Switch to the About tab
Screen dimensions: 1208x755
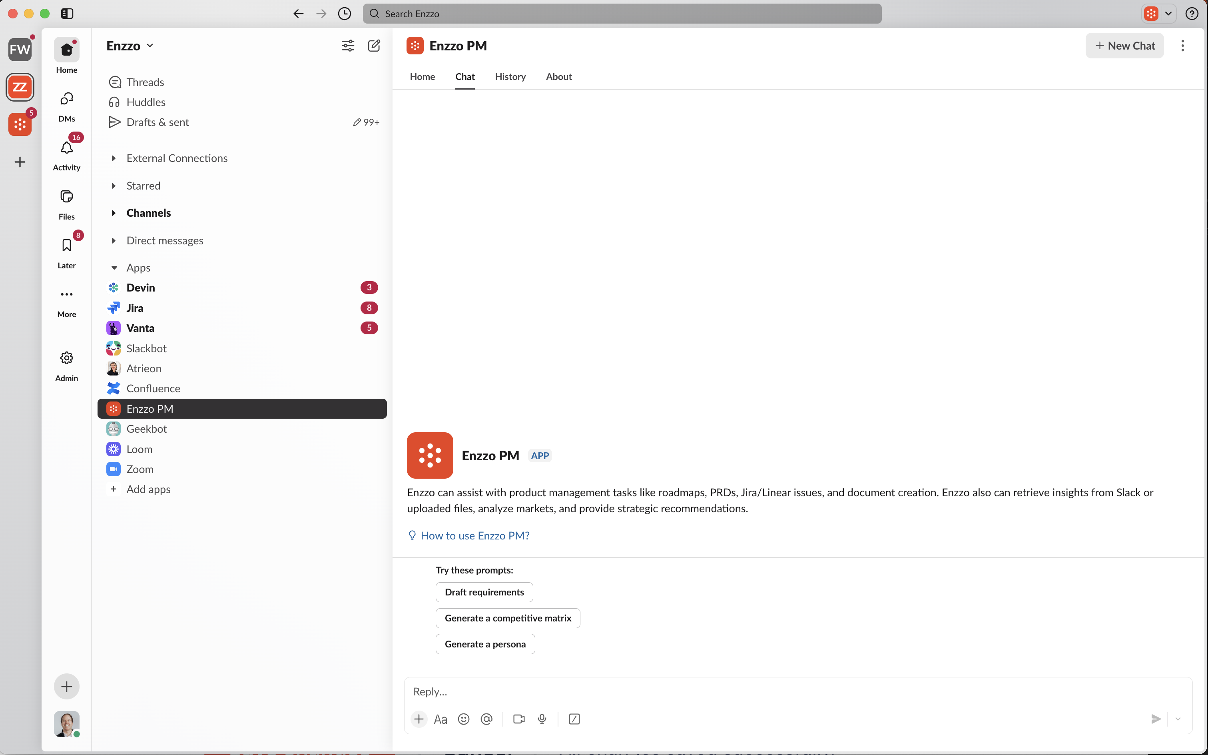[x=558, y=77]
